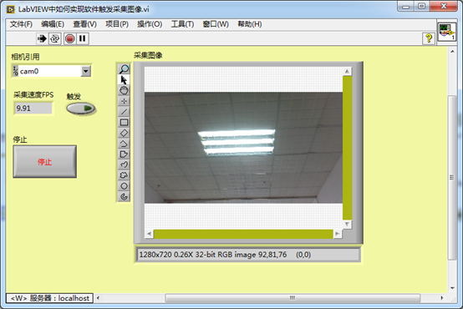The width and height of the screenshot is (463, 309).
Task: Click the 采集速度FPS value field
Action: tap(33, 109)
